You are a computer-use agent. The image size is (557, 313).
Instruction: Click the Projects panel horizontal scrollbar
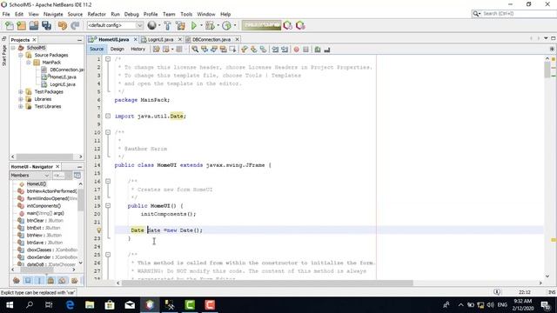pos(44,156)
